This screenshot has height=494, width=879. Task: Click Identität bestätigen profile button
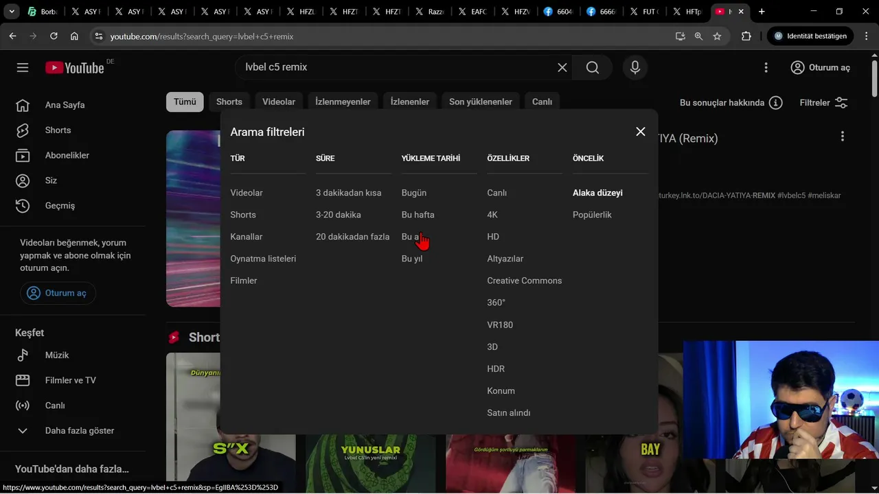click(x=810, y=36)
